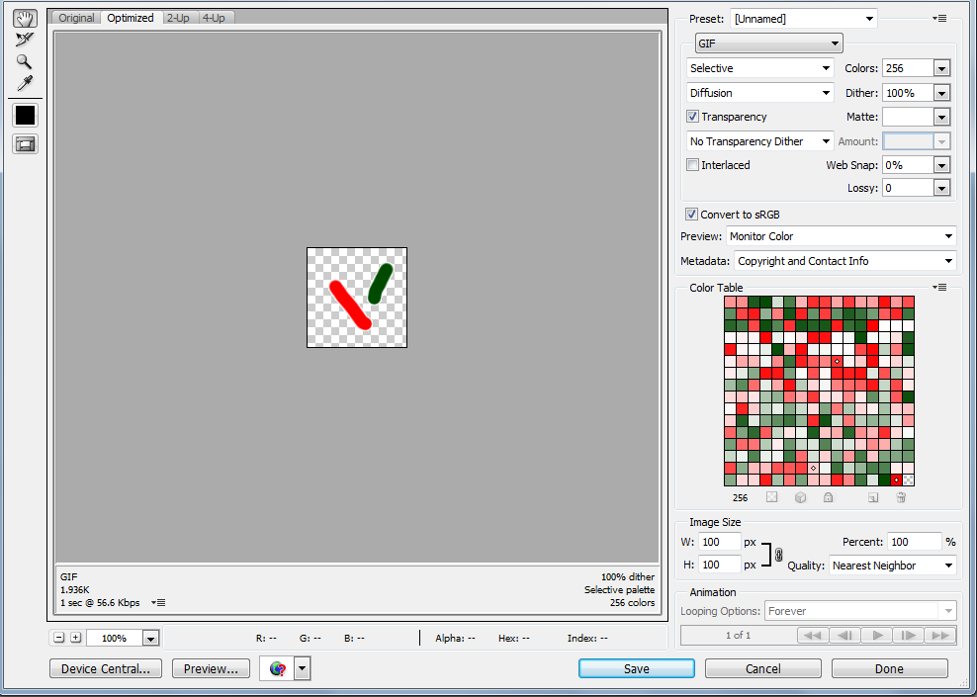Click the Colors value field
This screenshot has height=697, width=977.
click(x=909, y=68)
